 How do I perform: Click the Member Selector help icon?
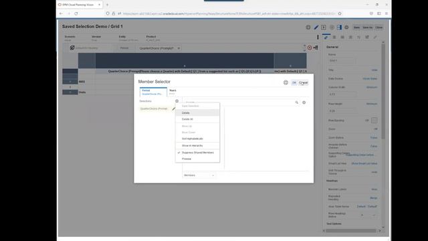(286, 82)
